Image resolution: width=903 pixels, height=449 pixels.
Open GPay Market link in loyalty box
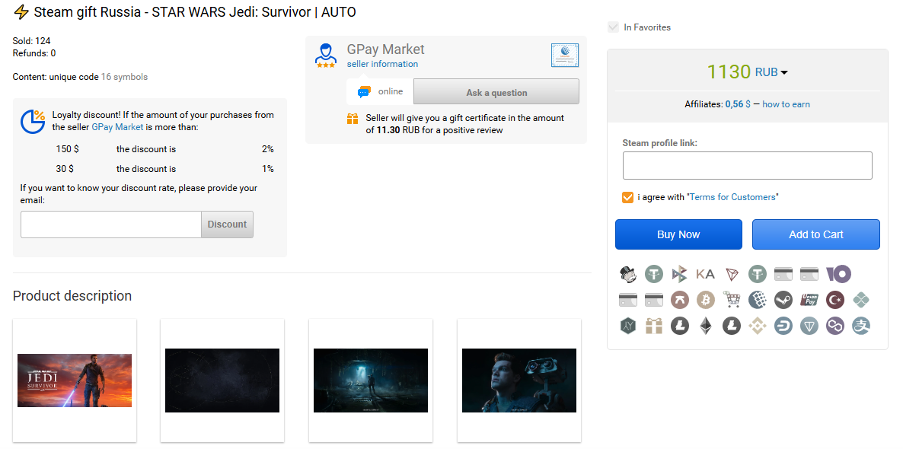pyautogui.click(x=117, y=126)
